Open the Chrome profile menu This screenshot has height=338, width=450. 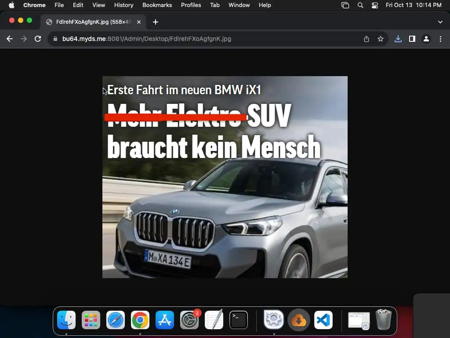[x=426, y=39]
